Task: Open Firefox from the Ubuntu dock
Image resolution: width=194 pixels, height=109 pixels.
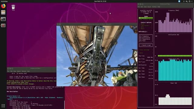Action: click(x=3, y=6)
